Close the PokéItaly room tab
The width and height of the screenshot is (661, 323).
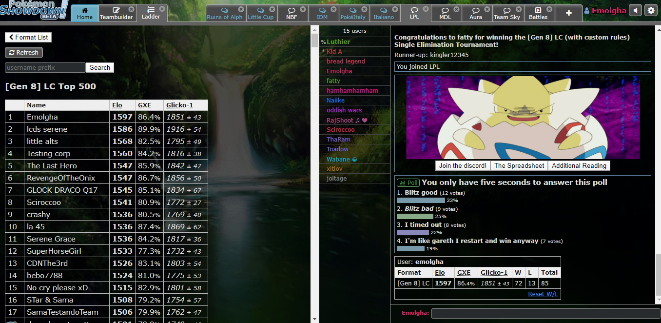click(365, 9)
